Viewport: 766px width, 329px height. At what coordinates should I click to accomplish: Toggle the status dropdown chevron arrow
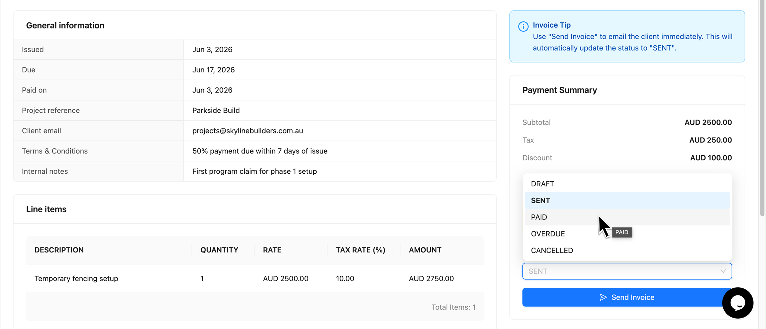[723, 271]
